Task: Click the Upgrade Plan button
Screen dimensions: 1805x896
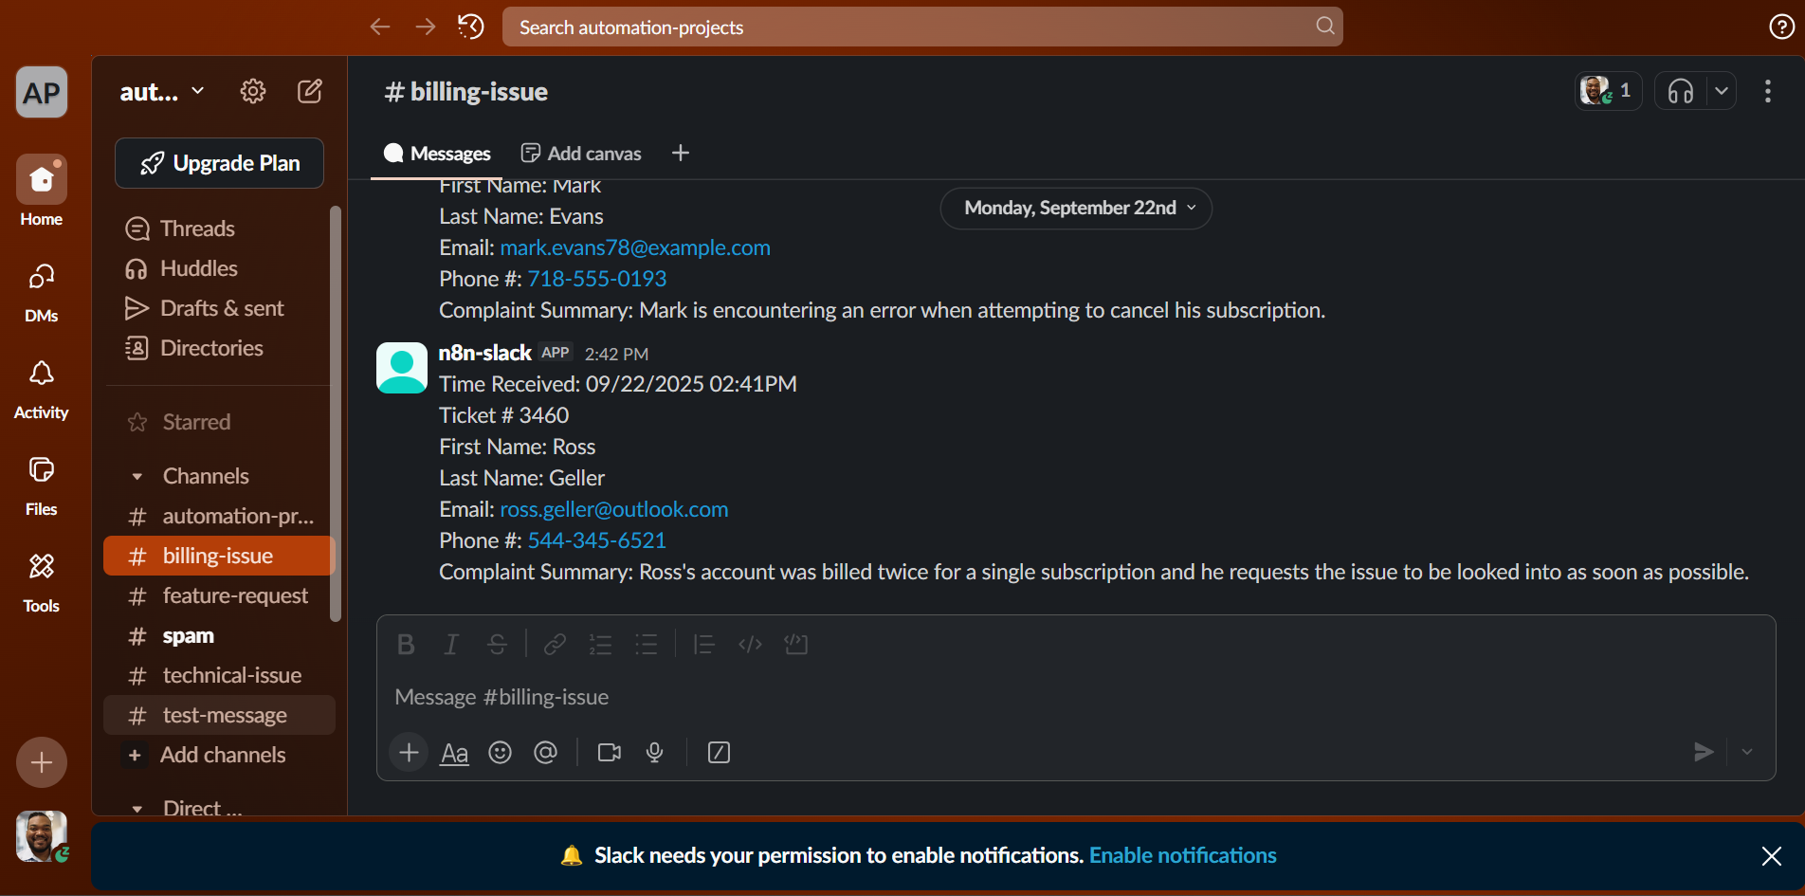Action: (x=219, y=163)
